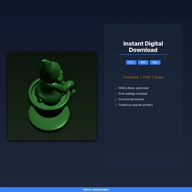Click 'Commercial license' text

[131, 99]
